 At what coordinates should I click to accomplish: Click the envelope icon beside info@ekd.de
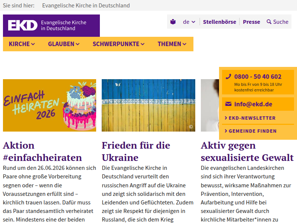228,104
